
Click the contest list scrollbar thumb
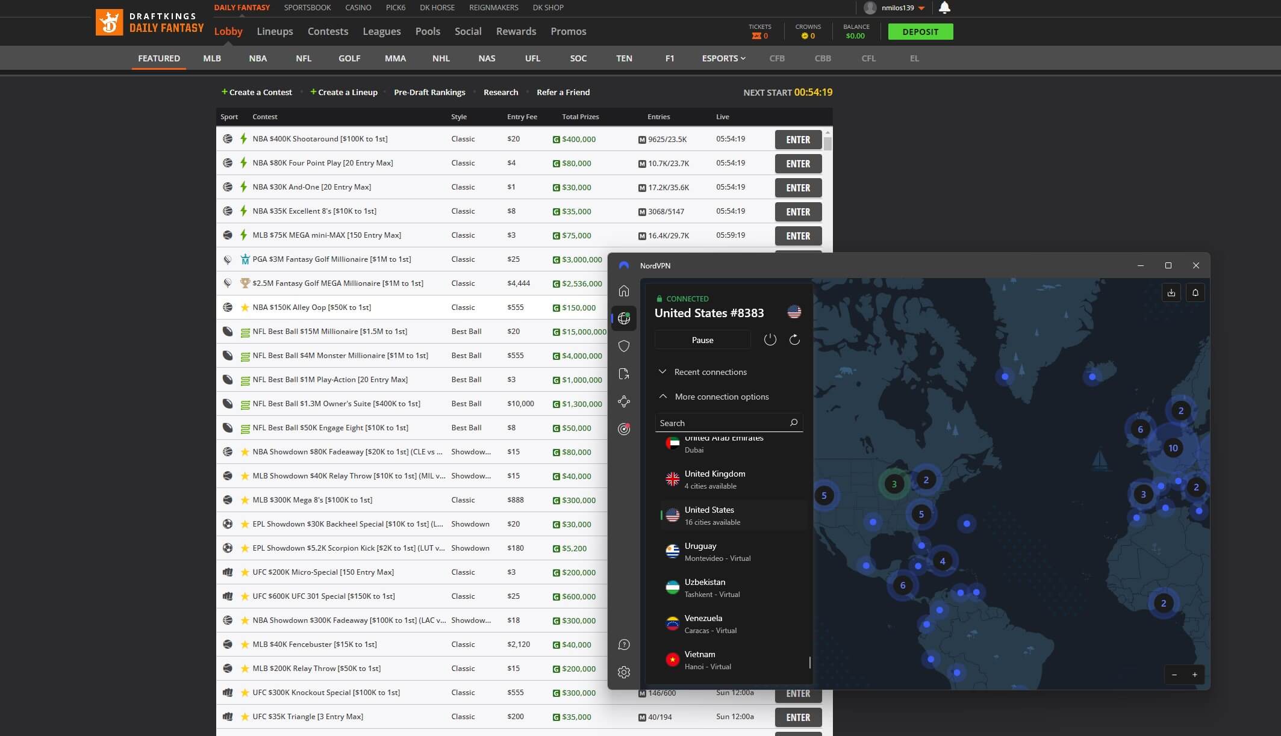[x=828, y=143]
